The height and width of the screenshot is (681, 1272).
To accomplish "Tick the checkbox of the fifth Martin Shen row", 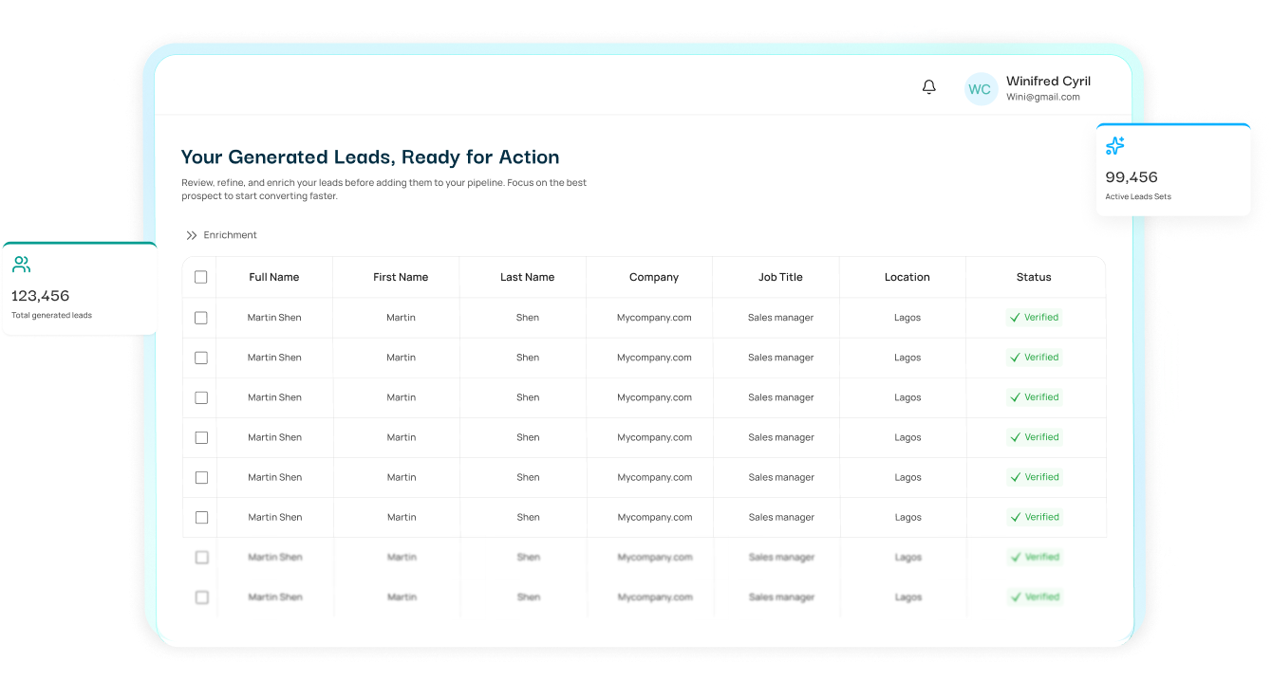I will pos(200,477).
